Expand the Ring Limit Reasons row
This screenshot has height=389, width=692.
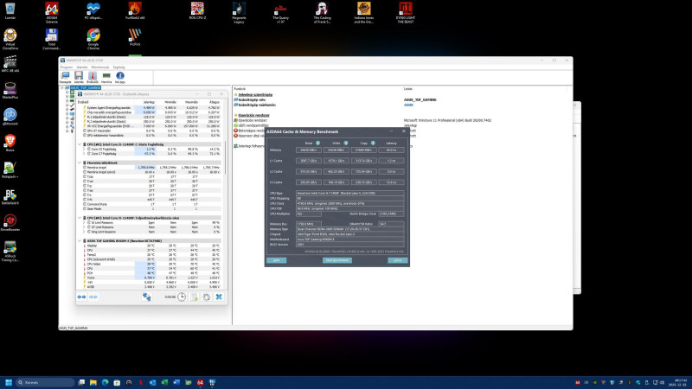coord(84,232)
